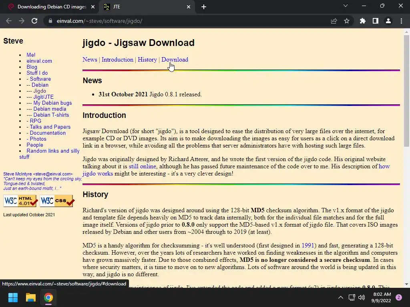Open the Jigdo sidebar link
Viewport: 410px width, 307px height.
(40, 91)
